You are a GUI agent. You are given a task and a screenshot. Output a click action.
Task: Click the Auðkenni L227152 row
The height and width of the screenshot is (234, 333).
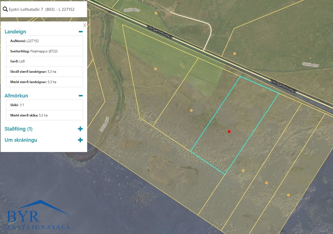44,41
